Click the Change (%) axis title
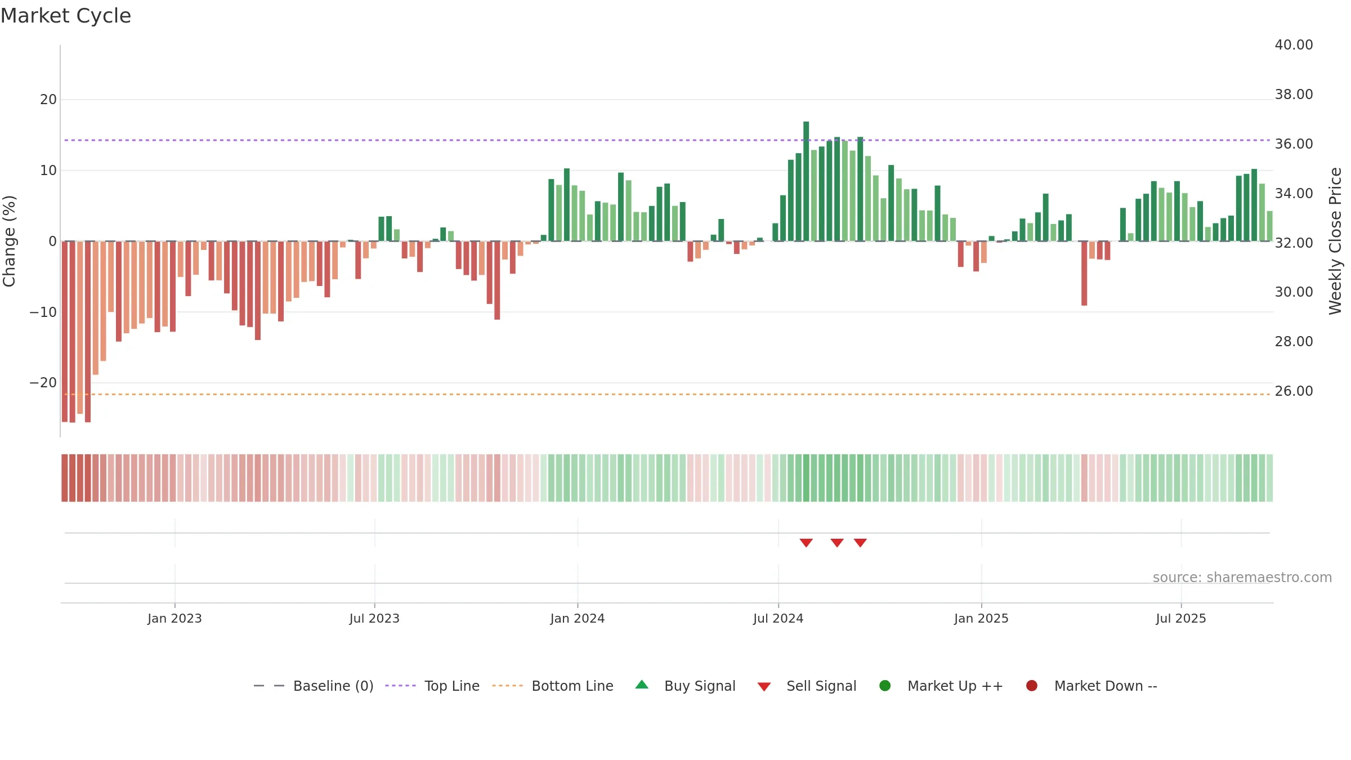Viewport: 1351px width, 760px height. [x=9, y=241]
